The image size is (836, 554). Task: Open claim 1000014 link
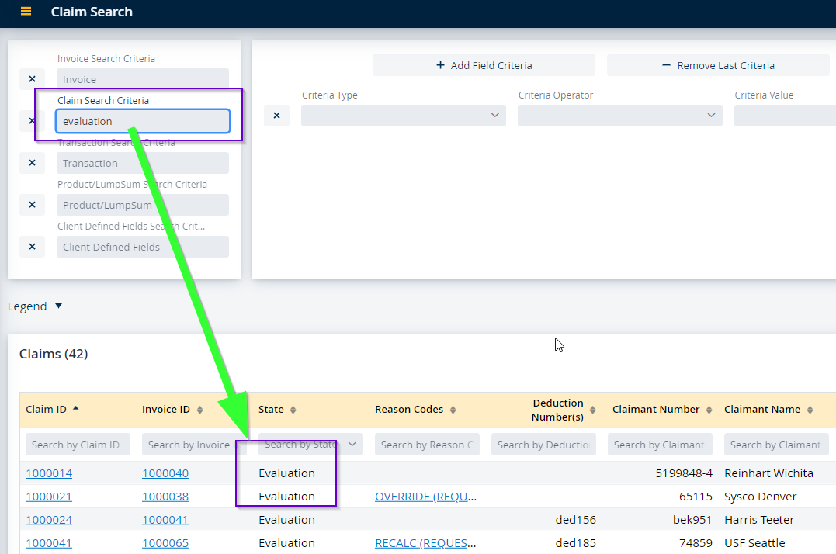click(49, 473)
